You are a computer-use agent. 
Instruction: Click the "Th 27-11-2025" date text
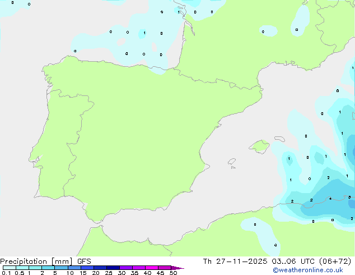click(x=235, y=262)
